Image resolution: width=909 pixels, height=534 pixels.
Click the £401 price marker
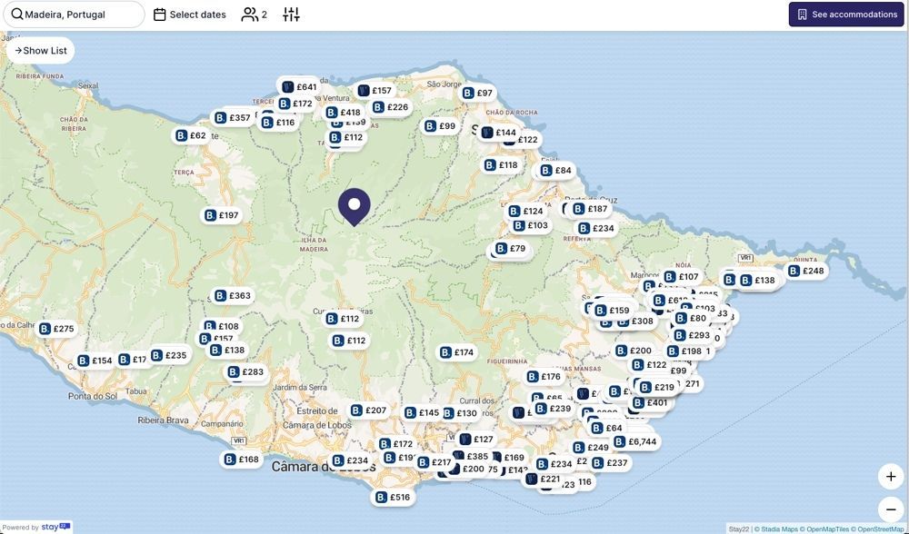[650, 402]
